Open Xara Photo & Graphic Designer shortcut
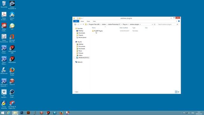204x115 pixels. pyautogui.click(x=12, y=105)
